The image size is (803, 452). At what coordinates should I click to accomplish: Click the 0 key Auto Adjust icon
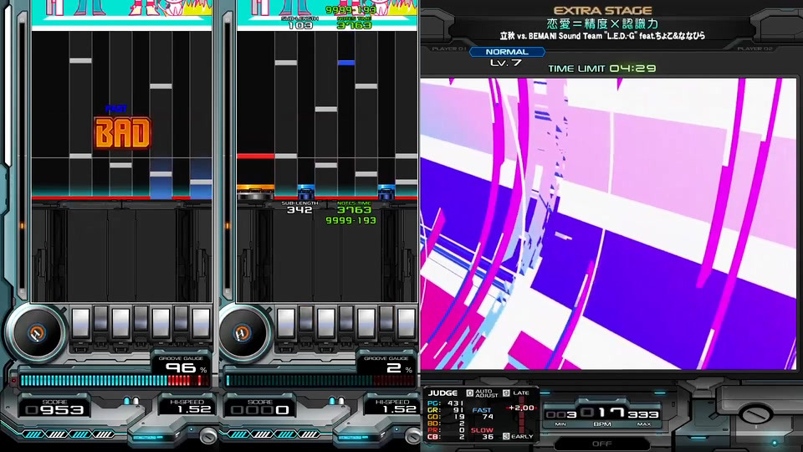tap(469, 393)
